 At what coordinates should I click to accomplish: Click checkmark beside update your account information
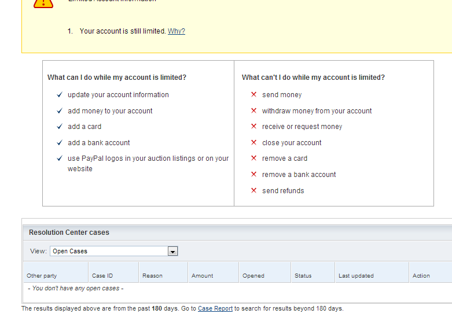coord(59,95)
